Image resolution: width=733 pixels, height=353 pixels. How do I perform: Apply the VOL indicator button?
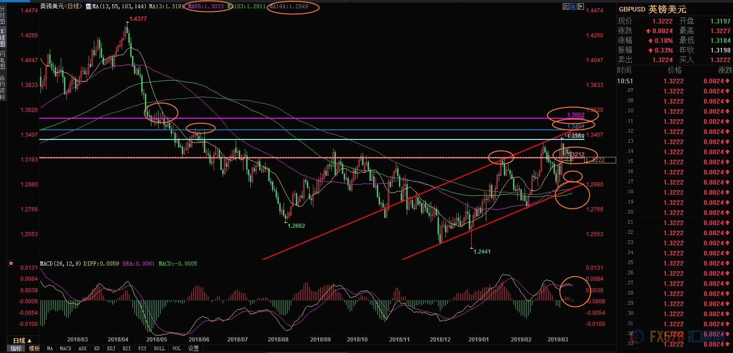[177, 348]
